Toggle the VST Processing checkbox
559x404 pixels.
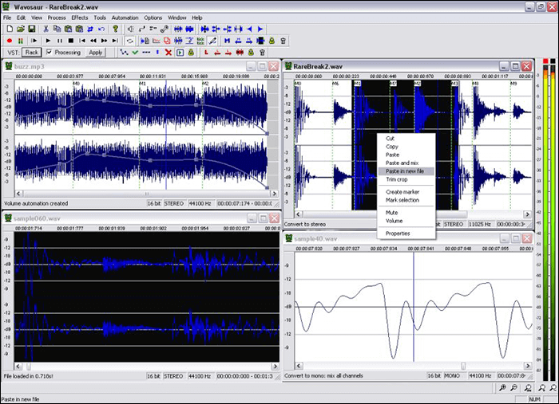[49, 53]
